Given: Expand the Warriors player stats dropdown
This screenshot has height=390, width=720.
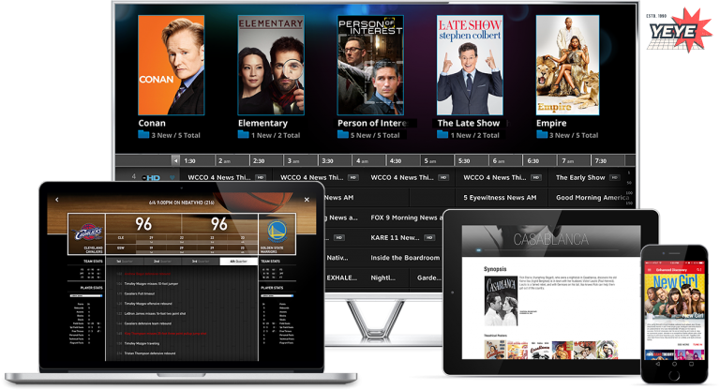Looking at the screenshot, I should (277, 296).
